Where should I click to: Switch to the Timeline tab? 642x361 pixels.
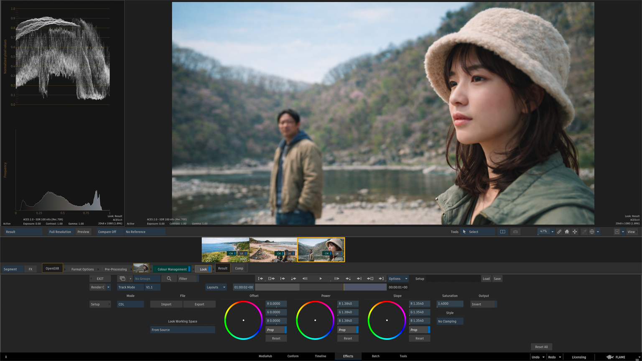click(320, 356)
